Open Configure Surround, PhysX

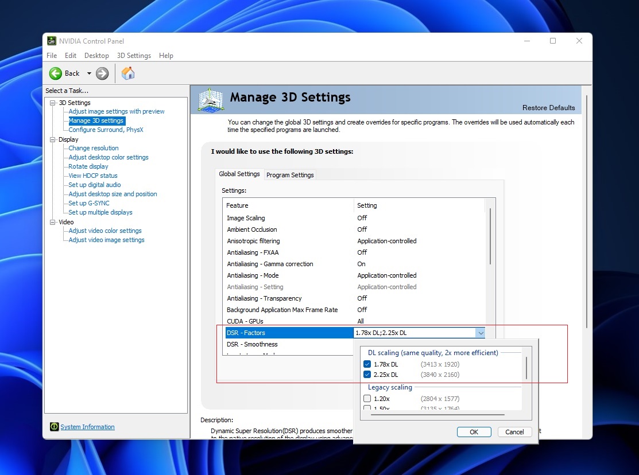point(106,130)
